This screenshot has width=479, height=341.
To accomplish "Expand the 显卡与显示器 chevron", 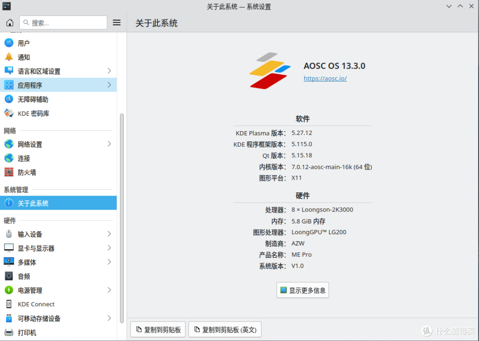I will tap(109, 248).
